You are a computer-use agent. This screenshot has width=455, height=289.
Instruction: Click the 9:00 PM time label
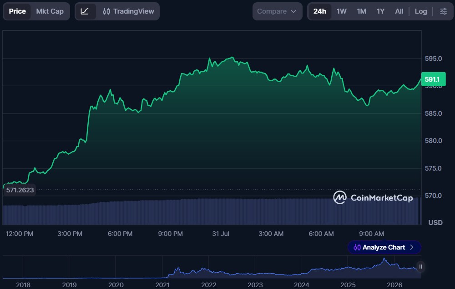coord(170,234)
